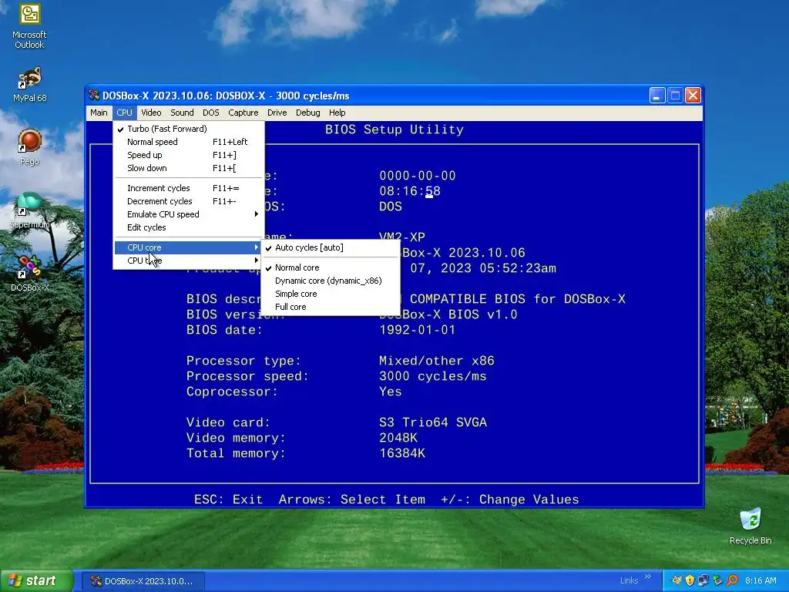Click the magnifier icon in system tray
789x592 pixels.
[x=732, y=580]
